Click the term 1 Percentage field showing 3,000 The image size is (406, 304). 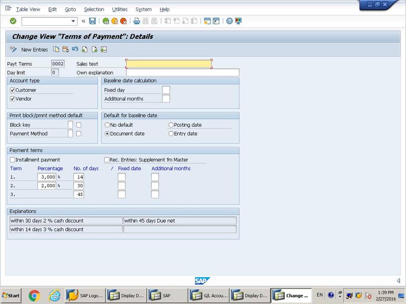47,177
